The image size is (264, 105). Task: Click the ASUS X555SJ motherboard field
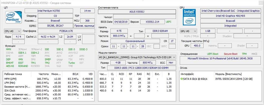pos(137,12)
